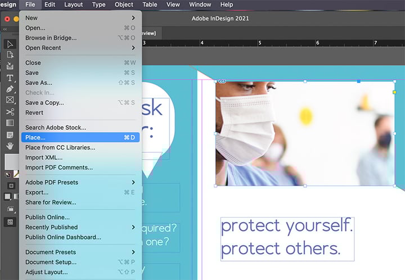Click the yellow corner handle on image frame
Viewport: 405px width, 280px height.
394,92
